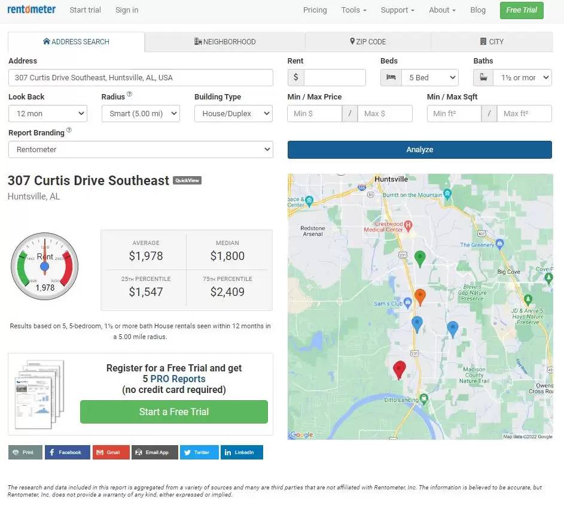Image resolution: width=564 pixels, height=514 pixels.
Task: Expand the Look Back 12 mon dropdown
Action: (x=48, y=114)
